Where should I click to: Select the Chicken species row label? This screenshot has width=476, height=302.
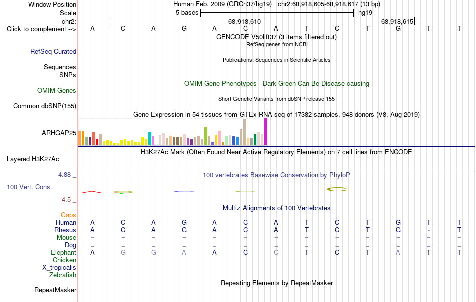(64, 260)
